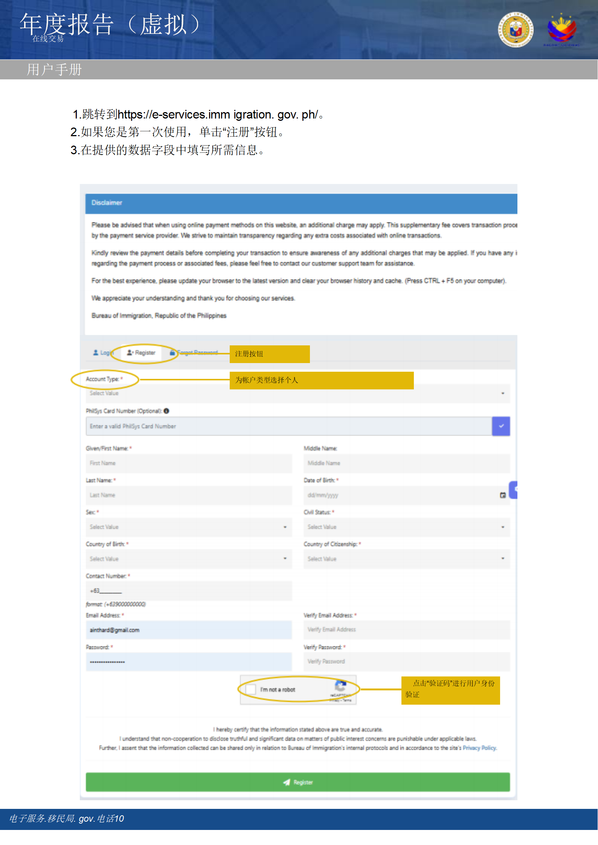The height and width of the screenshot is (845, 598).
Task: Click the PhilSys Card Number input field
Action: (289, 426)
